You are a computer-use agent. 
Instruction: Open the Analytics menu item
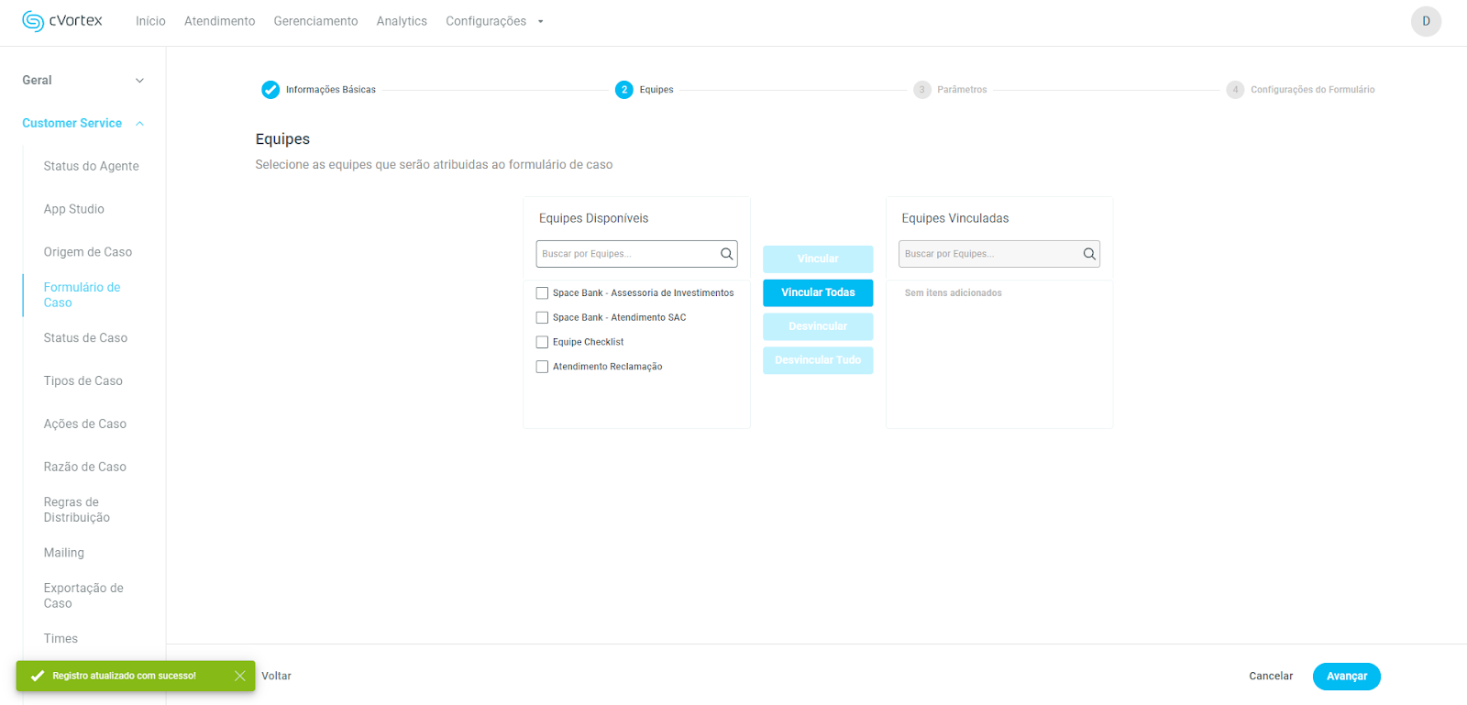point(402,21)
